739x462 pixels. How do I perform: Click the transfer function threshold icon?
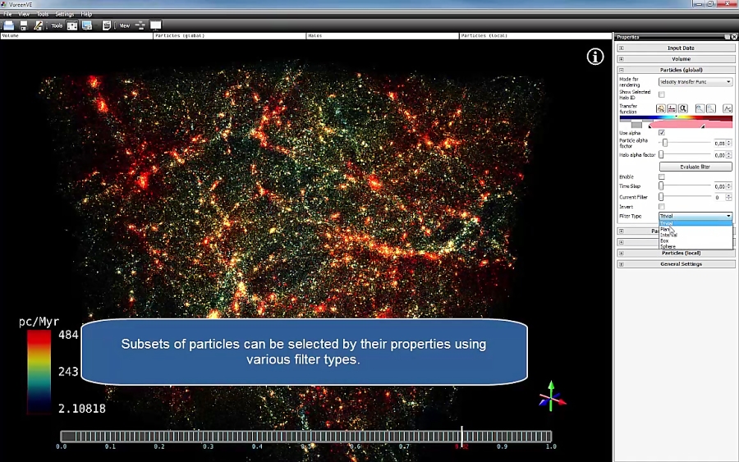(x=672, y=109)
